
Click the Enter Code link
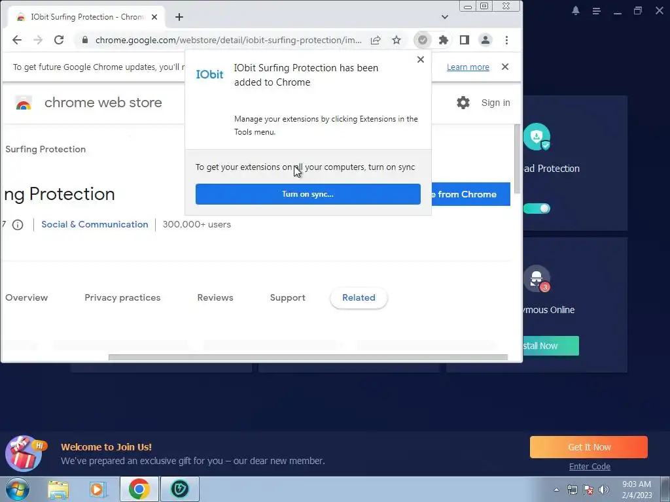590,467
